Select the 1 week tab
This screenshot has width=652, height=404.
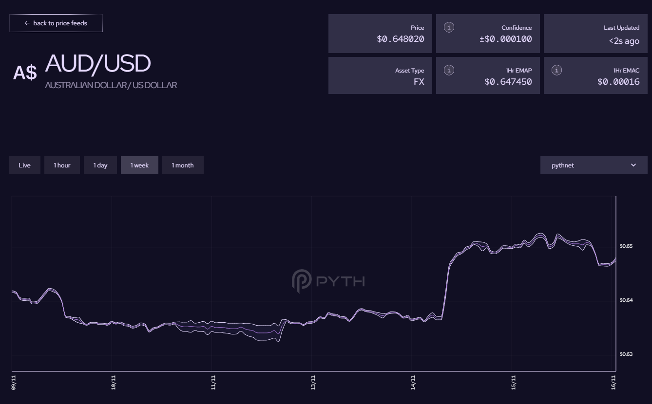click(139, 165)
